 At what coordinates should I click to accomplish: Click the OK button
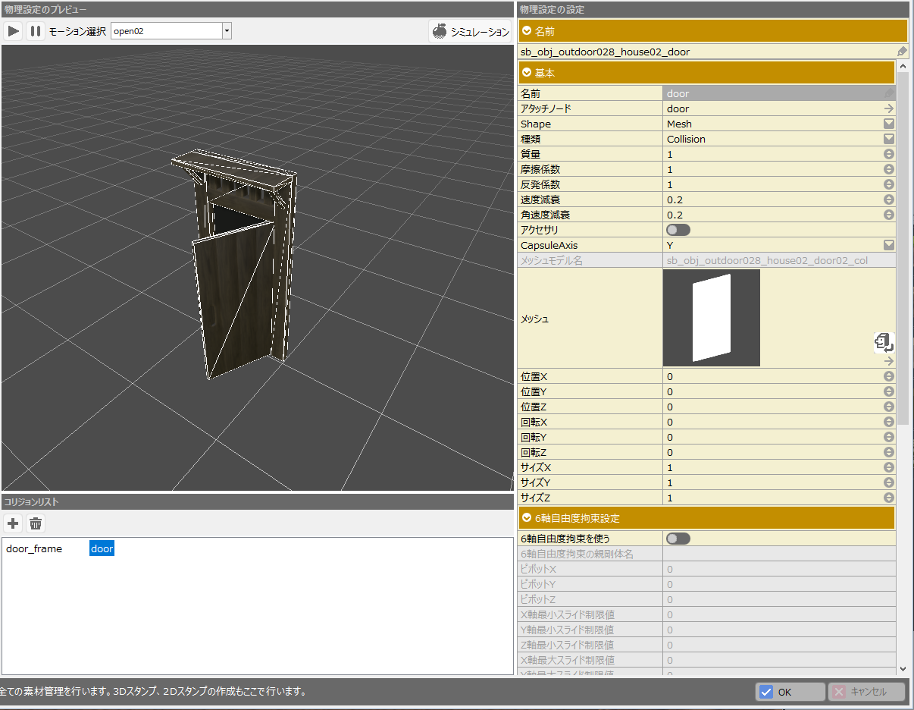click(x=790, y=692)
